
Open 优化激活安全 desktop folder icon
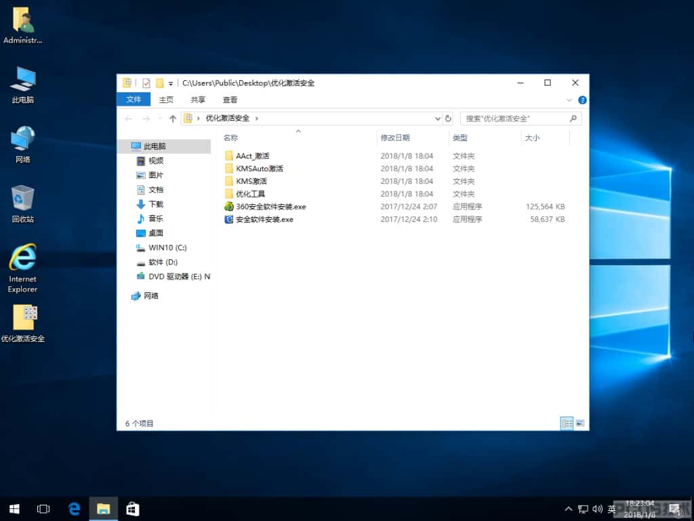(x=22, y=324)
